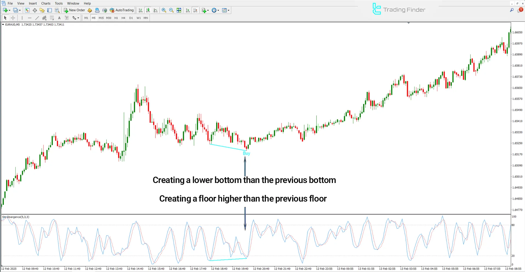Open the Insert menu
Viewport: 525px width, 272px height.
tap(33, 3)
